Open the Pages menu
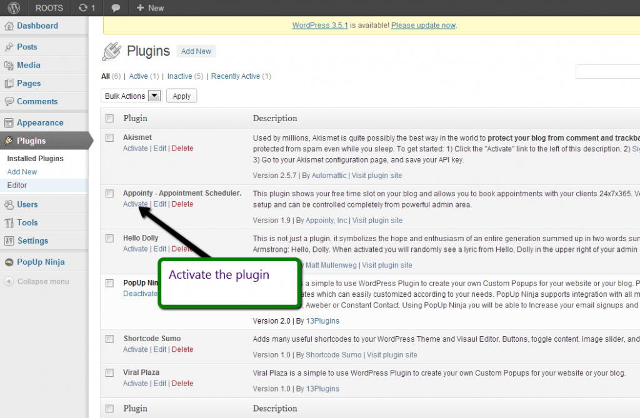This screenshot has width=640, height=418. pyautogui.click(x=29, y=83)
